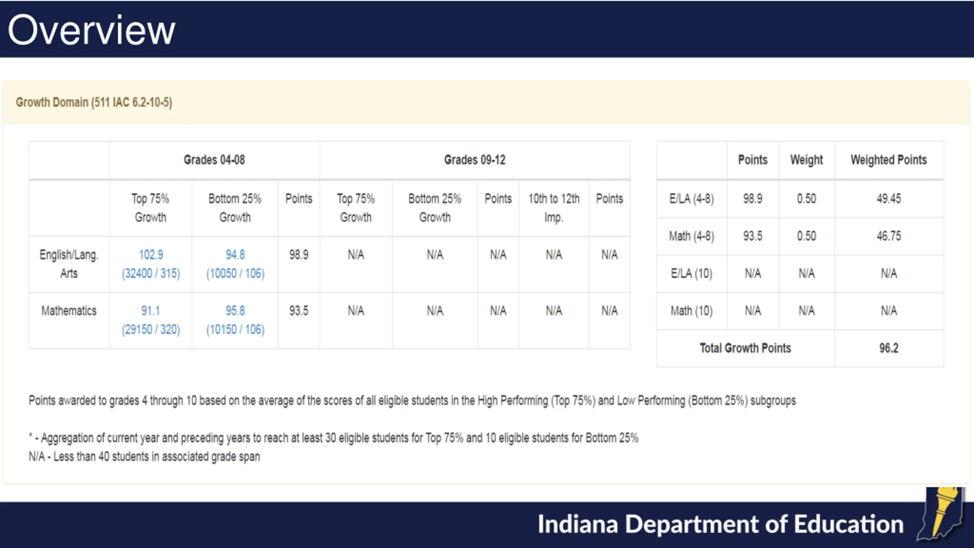Image resolution: width=974 pixels, height=548 pixels.
Task: Select the 98.9 points cell in the English/Lang. Arts row
Action: tap(299, 255)
